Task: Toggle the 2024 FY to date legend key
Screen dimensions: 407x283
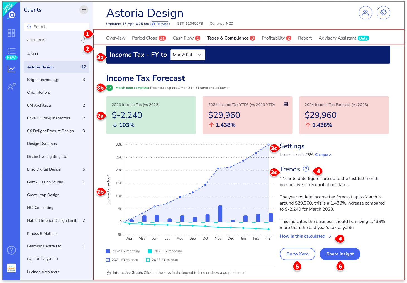Action: [x=122, y=260]
